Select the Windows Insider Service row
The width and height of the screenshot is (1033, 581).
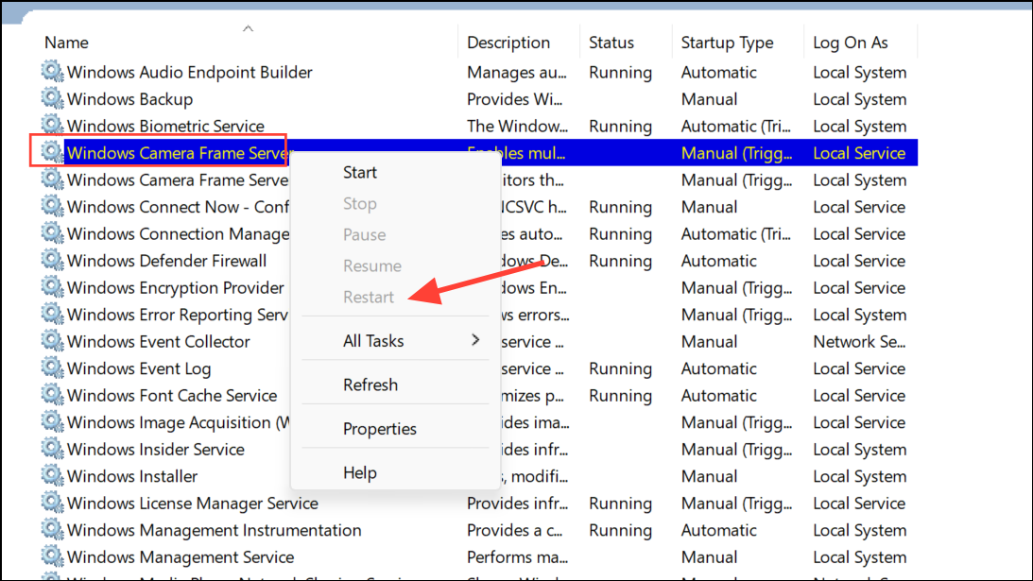tap(156, 450)
